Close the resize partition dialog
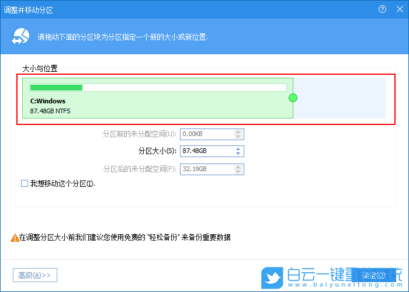 pos(398,9)
